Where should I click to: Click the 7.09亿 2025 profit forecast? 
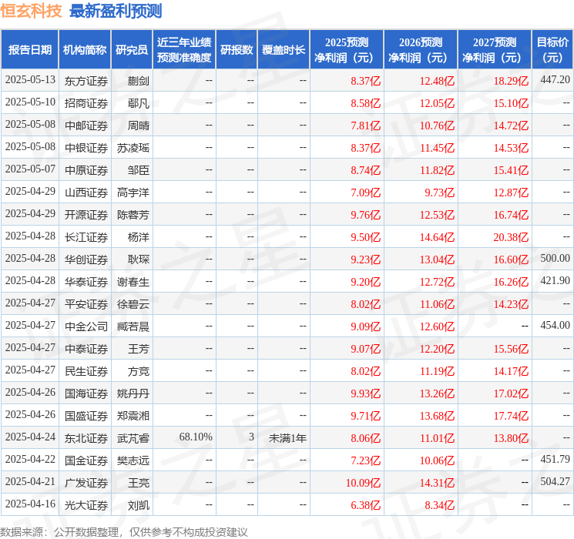coord(366,192)
